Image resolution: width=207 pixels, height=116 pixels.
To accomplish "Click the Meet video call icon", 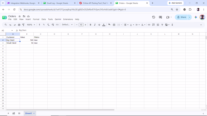I will coord(168,17).
